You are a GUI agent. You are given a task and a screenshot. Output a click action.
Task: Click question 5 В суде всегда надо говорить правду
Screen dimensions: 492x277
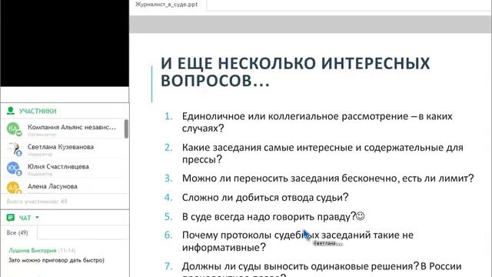(269, 217)
